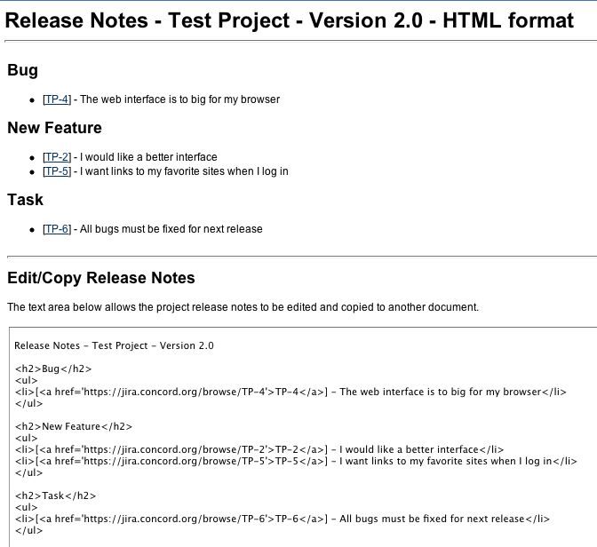The image size is (597, 547).
Task: Place cursor on TP-5 href line in textarea
Action: [296, 462]
